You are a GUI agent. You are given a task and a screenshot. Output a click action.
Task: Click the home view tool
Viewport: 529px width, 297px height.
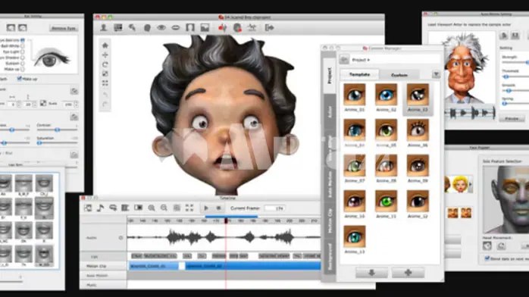coord(105,45)
